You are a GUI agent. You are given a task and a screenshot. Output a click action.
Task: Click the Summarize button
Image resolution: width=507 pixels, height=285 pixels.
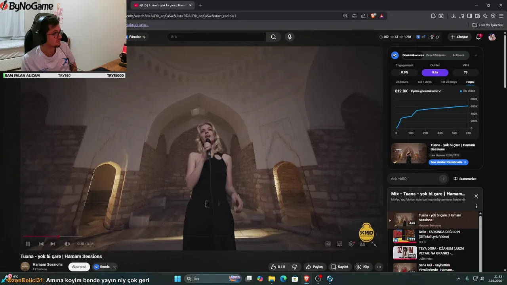tap(465, 179)
